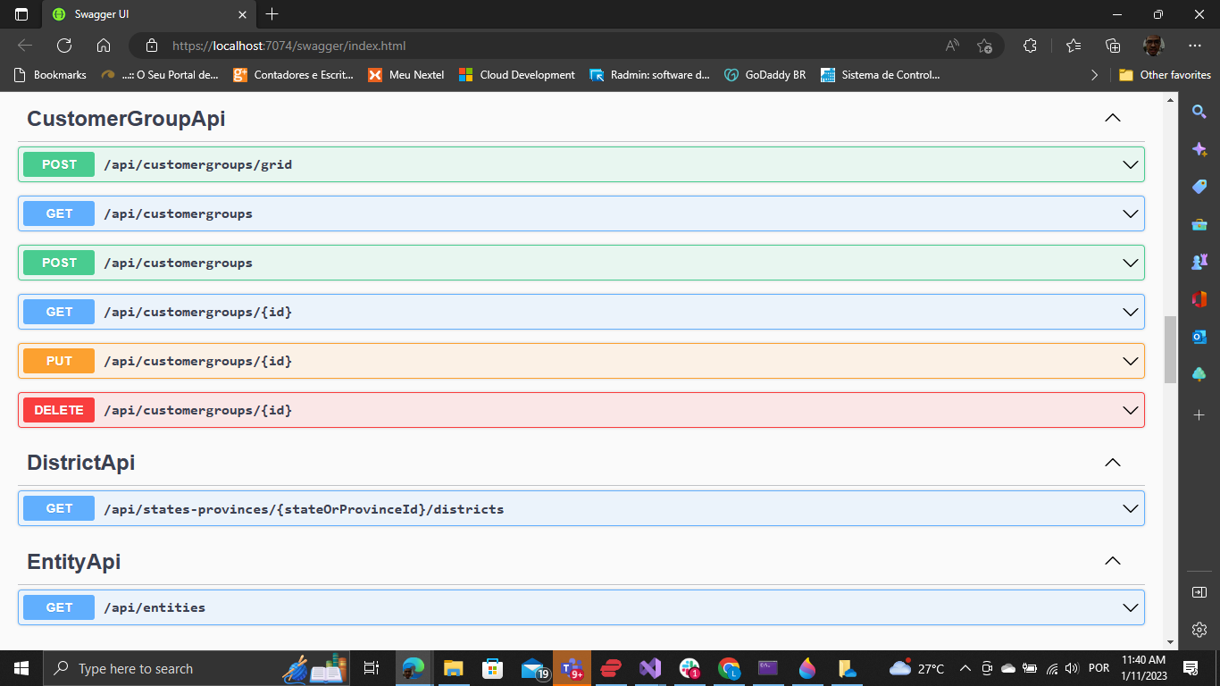Open the Shopping tag icon in sidebar

coord(1199,187)
